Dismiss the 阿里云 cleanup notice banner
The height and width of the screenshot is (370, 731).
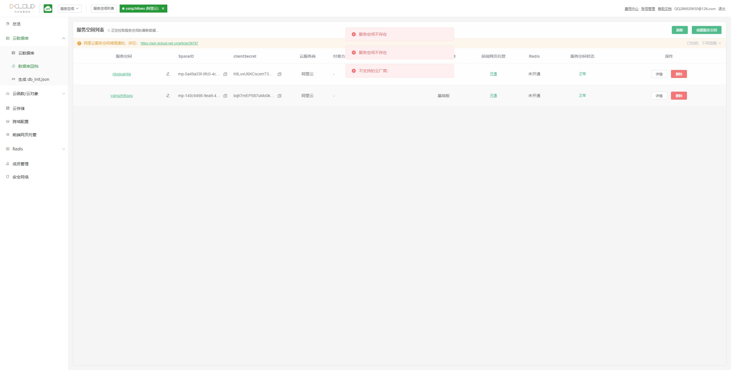click(x=720, y=43)
